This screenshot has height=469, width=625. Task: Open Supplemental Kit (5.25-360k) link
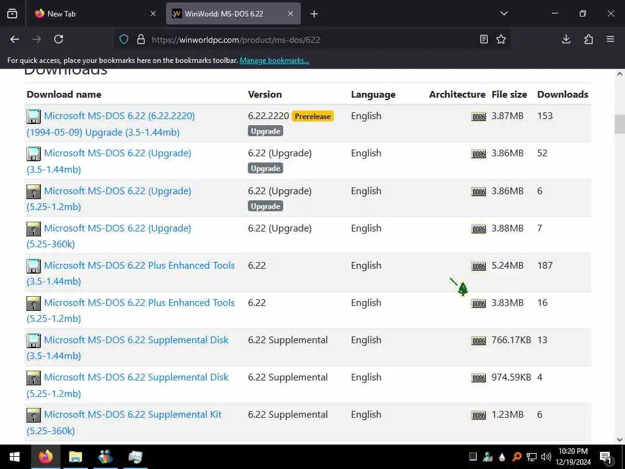[124, 423]
